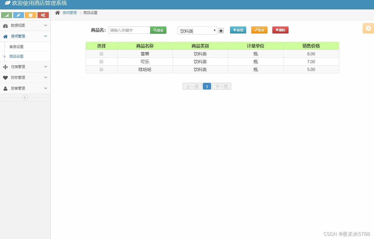
Task: Click the 商品类别 column header
Action: (x=200, y=46)
